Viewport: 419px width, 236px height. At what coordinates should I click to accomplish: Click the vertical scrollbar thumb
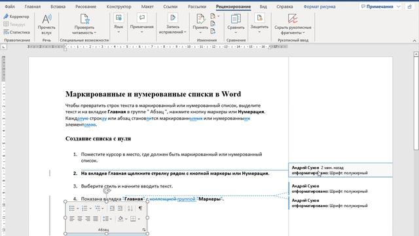[416, 103]
